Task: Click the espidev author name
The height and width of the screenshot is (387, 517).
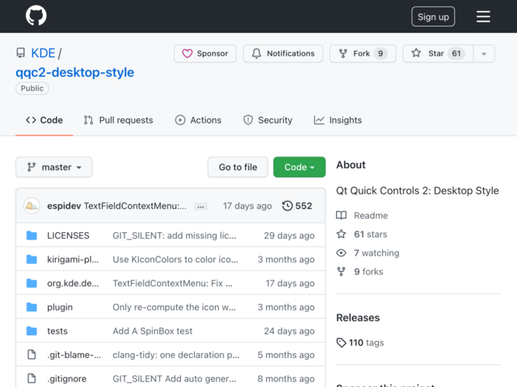Action: point(64,206)
